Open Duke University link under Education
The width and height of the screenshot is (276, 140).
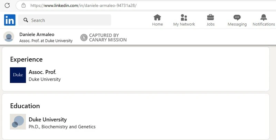pyautogui.click(x=48, y=119)
